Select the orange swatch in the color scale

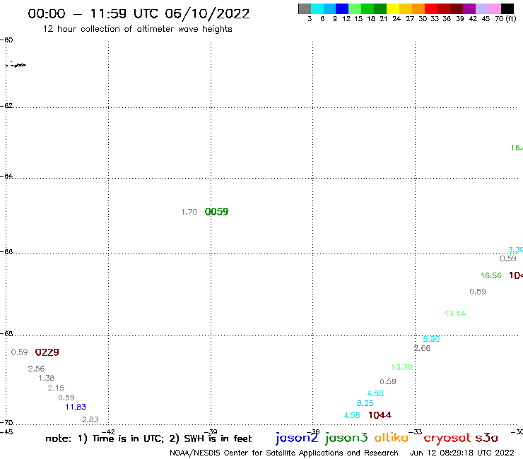click(418, 9)
